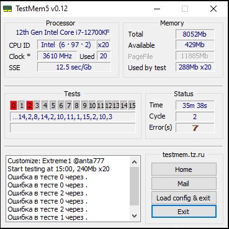Select test box 7

tap(69, 106)
